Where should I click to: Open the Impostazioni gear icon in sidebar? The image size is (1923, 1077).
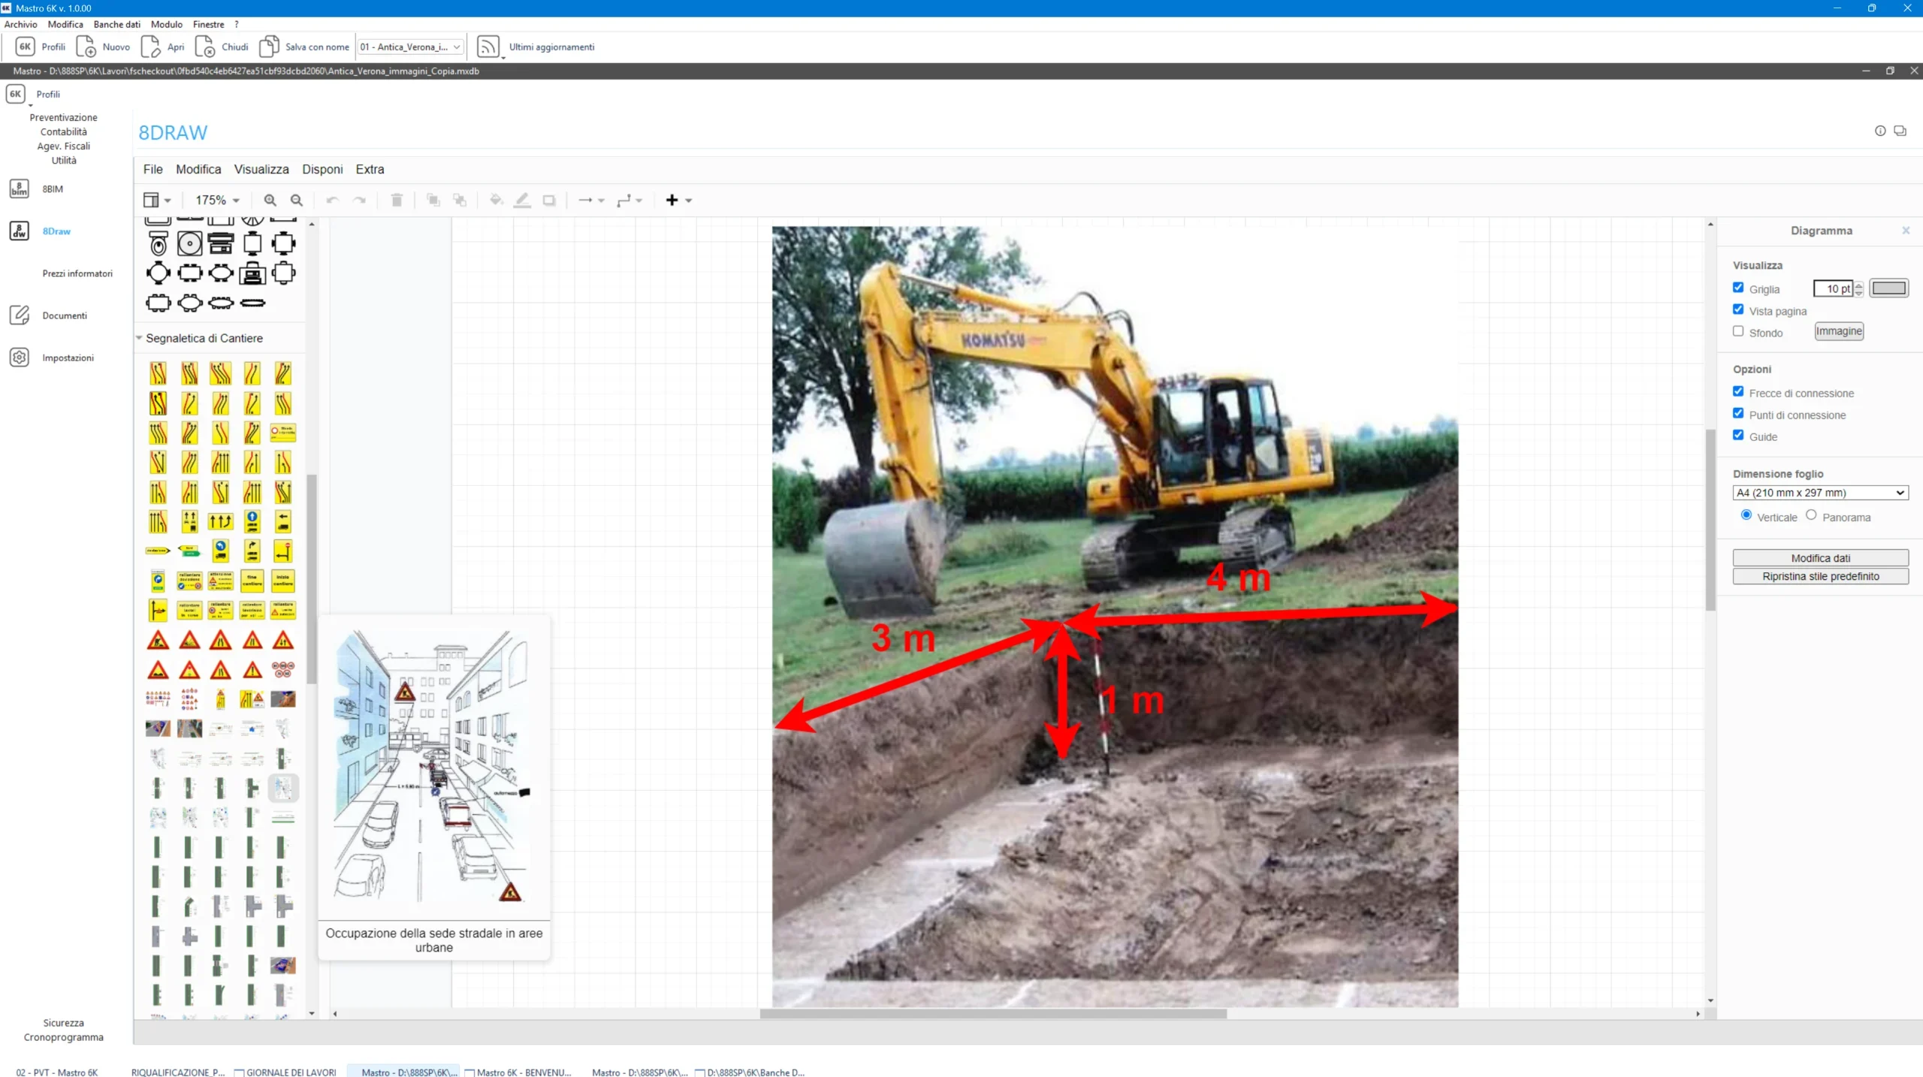point(20,357)
